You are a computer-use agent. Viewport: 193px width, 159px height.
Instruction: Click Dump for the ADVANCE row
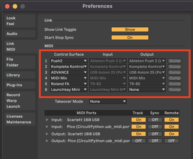coord(175,72)
